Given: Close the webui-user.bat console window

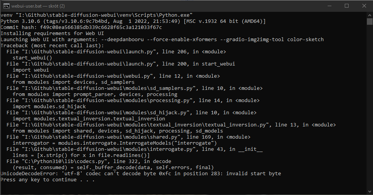Looking at the screenshot, I should pos(364,6).
